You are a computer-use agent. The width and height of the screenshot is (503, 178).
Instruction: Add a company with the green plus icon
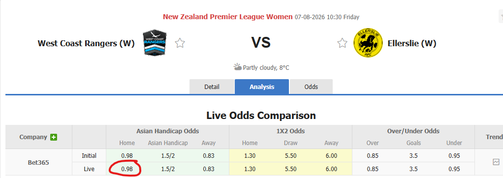[x=54, y=137]
